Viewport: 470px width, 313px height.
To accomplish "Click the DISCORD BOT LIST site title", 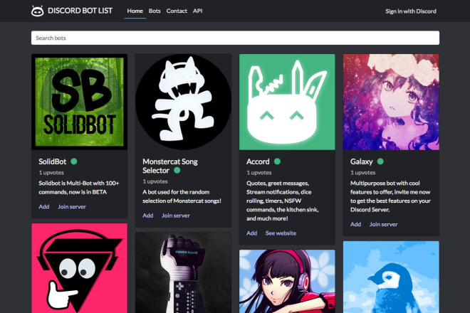I will tap(80, 11).
